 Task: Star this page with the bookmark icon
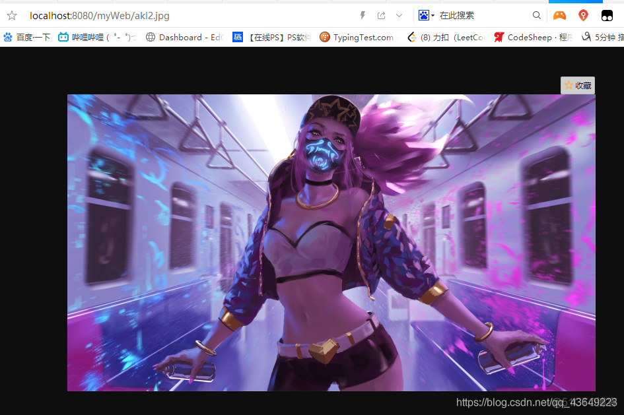[12, 15]
